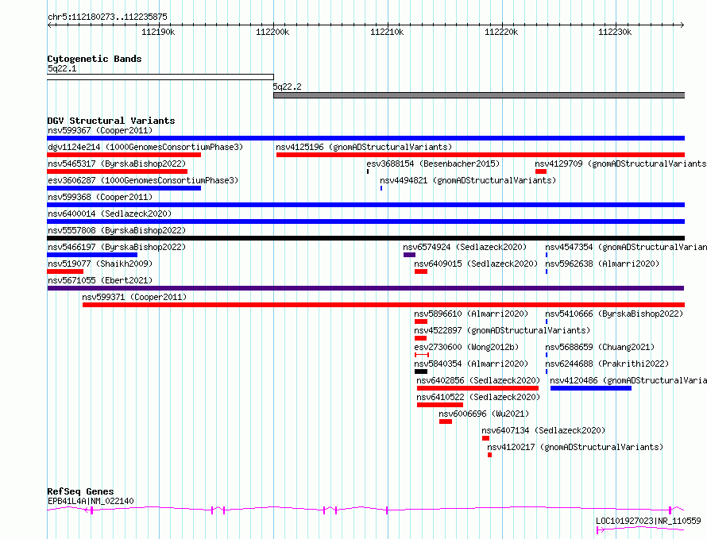This screenshot has height=539, width=707.
Task: Select esv2730600 (Wong2012b) label
Action: (466, 347)
